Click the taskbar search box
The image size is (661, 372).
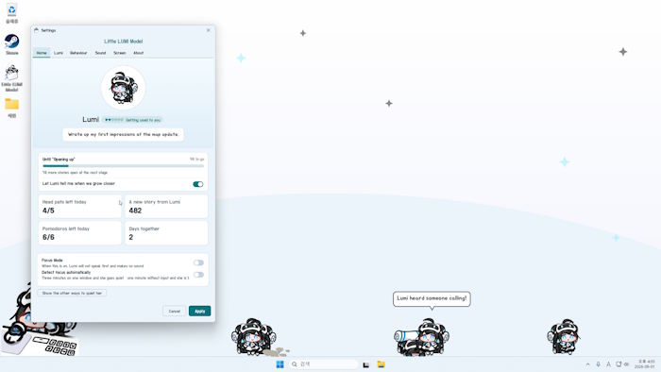tap(325, 364)
